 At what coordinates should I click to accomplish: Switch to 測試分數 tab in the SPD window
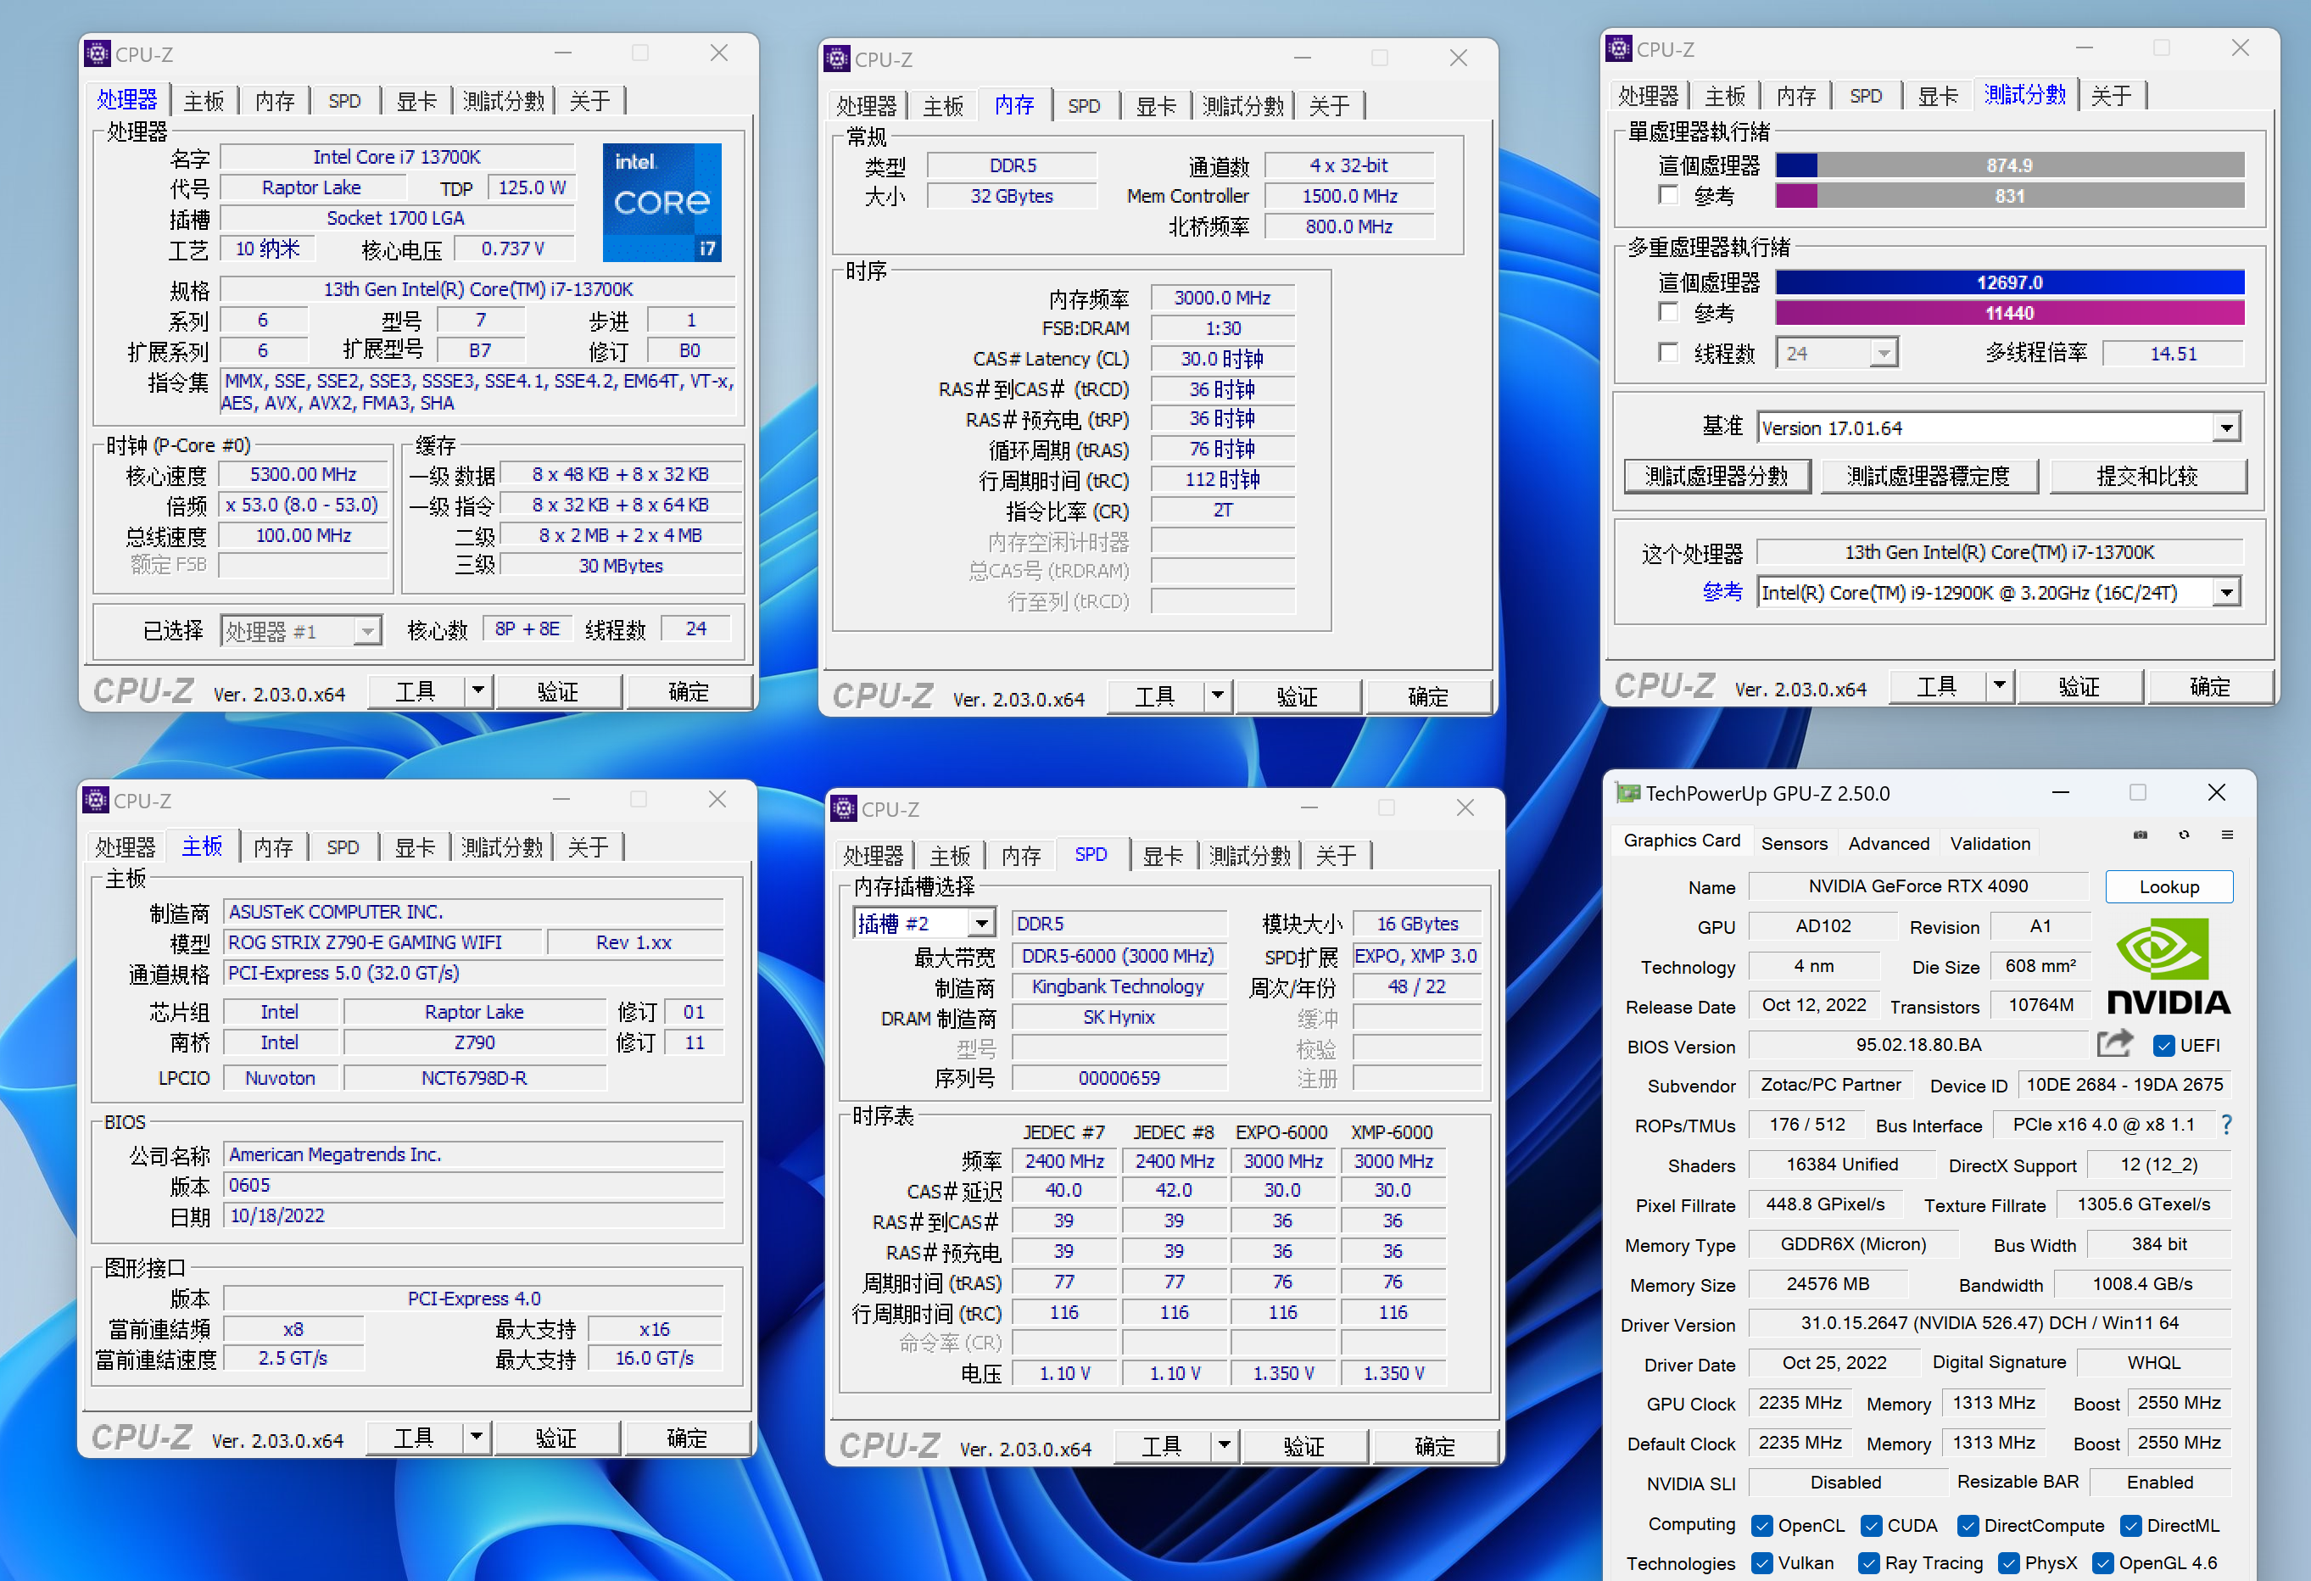(x=1249, y=855)
